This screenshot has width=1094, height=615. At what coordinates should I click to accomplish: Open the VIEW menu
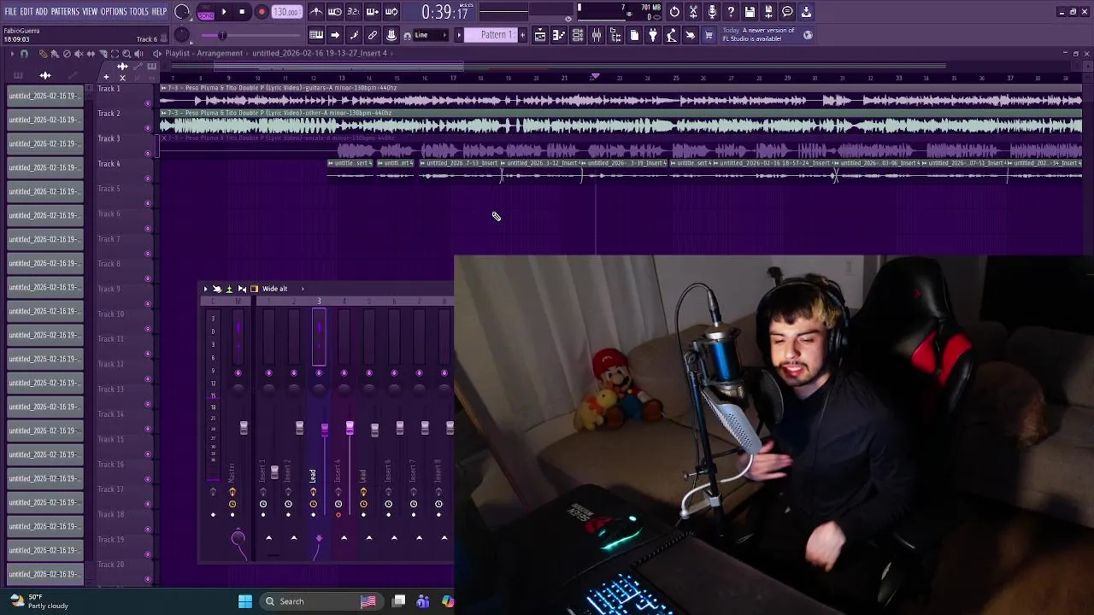(90, 11)
